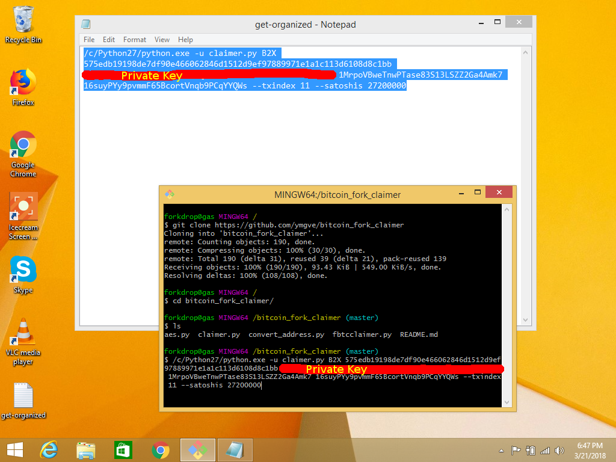The image size is (616, 462).
Task: Open VLC media player shortcut
Action: tap(23, 333)
